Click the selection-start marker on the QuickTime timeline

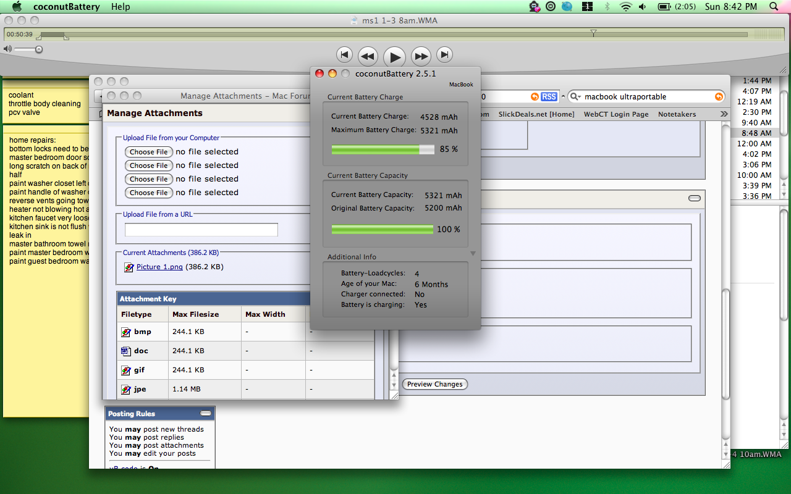38,36
